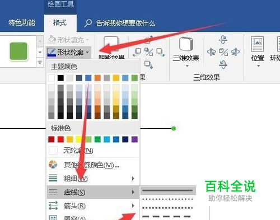Open the 箭头(R) arrows submenu
The image size is (280, 220).
[x=93, y=205]
